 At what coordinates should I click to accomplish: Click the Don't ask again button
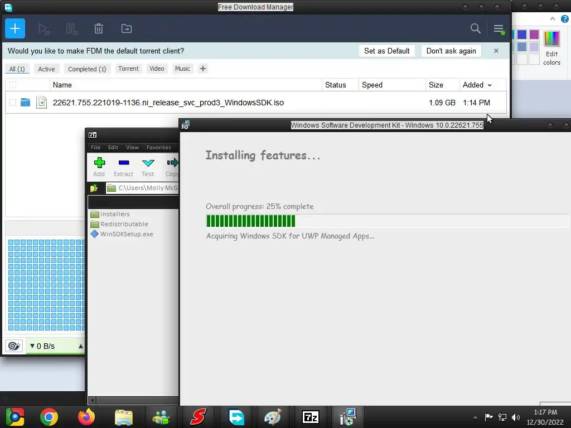pos(451,51)
